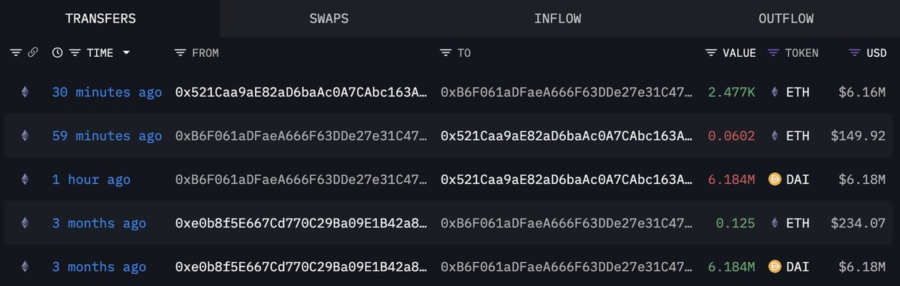Click the filter icon beside the link icon
This screenshot has height=286, width=900.
[16, 53]
